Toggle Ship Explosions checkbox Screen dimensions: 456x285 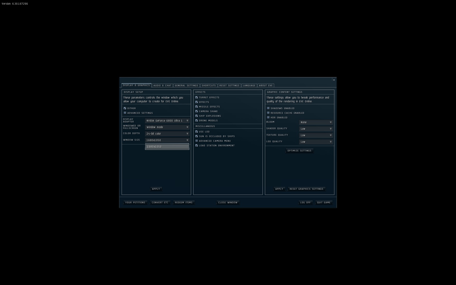pyautogui.click(x=197, y=116)
